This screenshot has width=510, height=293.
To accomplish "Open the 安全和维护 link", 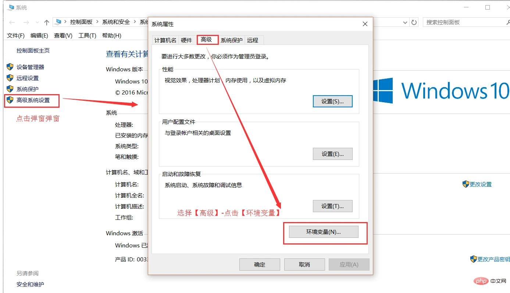I will coord(31,284).
